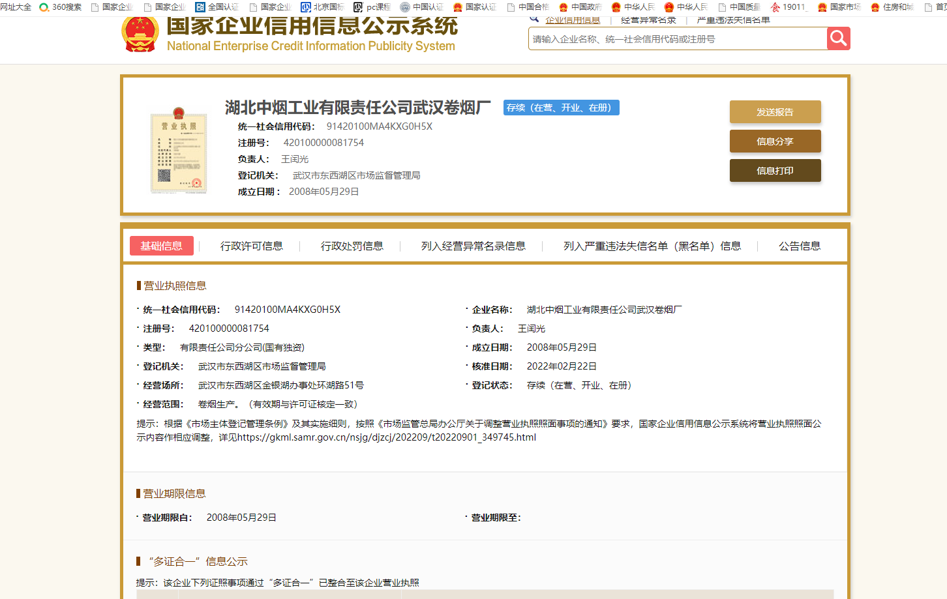Click the 核准日期 value 2022年02月22日

(x=562, y=366)
